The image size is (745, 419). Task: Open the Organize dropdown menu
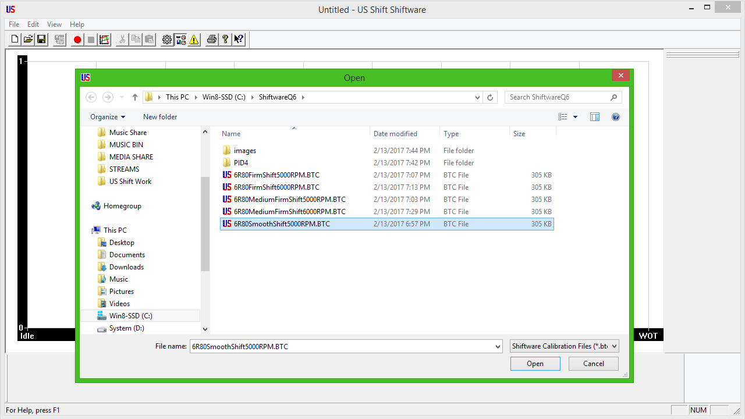108,117
